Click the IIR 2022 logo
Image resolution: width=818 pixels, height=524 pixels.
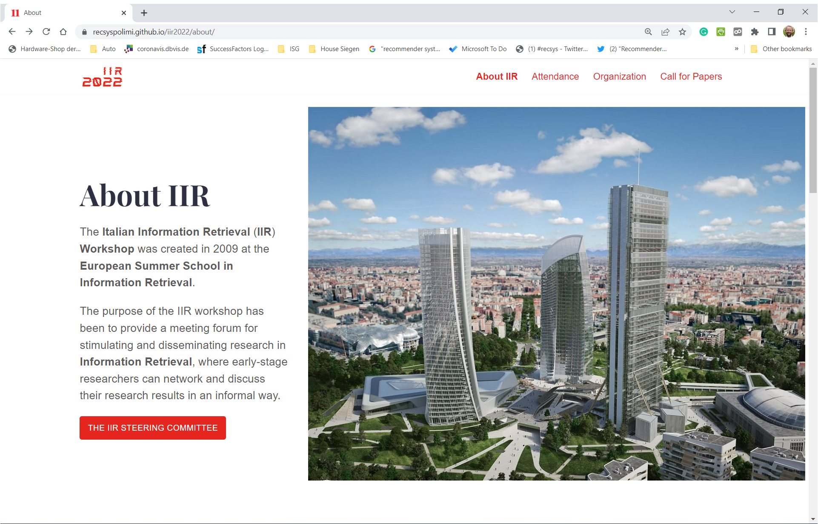(x=102, y=77)
